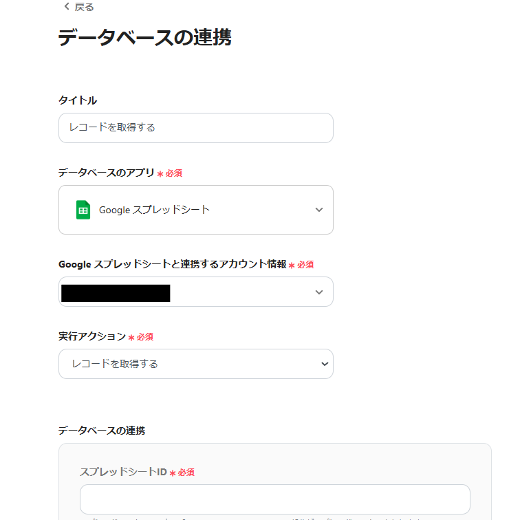531x520 pixels.
Task: Click the back chevron arrow icon
Action: click(66, 7)
